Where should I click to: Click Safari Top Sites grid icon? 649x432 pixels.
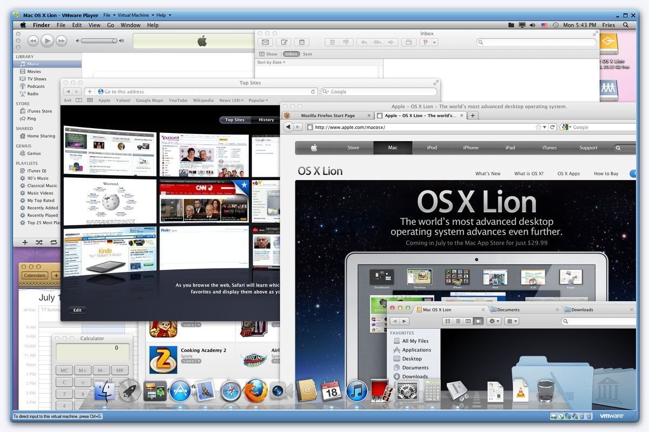pos(90,101)
